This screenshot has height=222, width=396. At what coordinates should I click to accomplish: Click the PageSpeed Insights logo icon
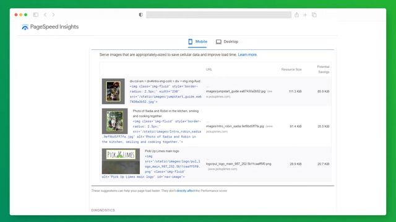(x=25, y=27)
